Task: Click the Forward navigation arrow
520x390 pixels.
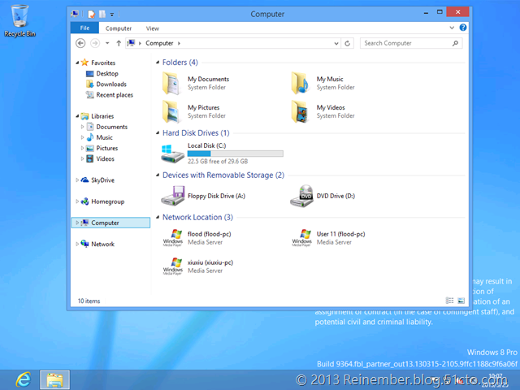Action: 95,43
